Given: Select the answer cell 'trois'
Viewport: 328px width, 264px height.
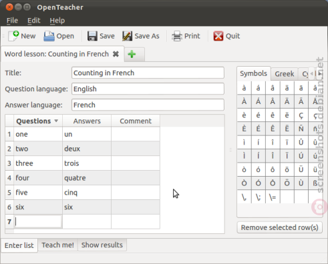Looking at the screenshot, I should coord(87,163).
